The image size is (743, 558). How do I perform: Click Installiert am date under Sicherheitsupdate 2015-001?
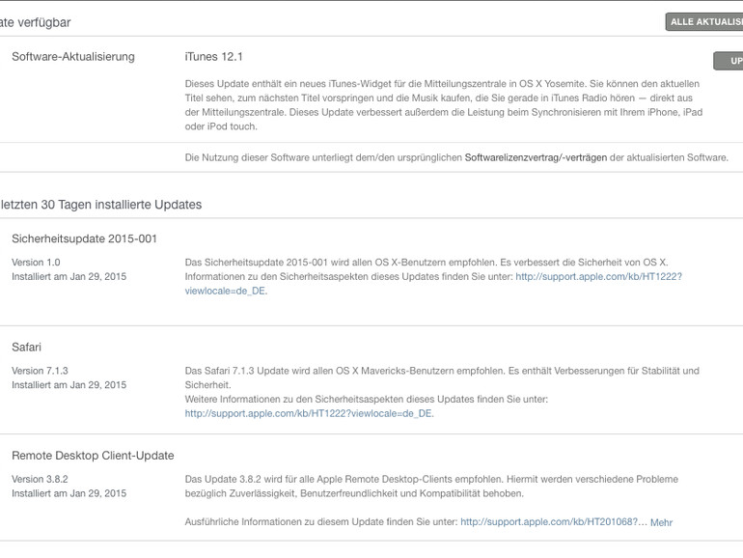[x=69, y=276]
